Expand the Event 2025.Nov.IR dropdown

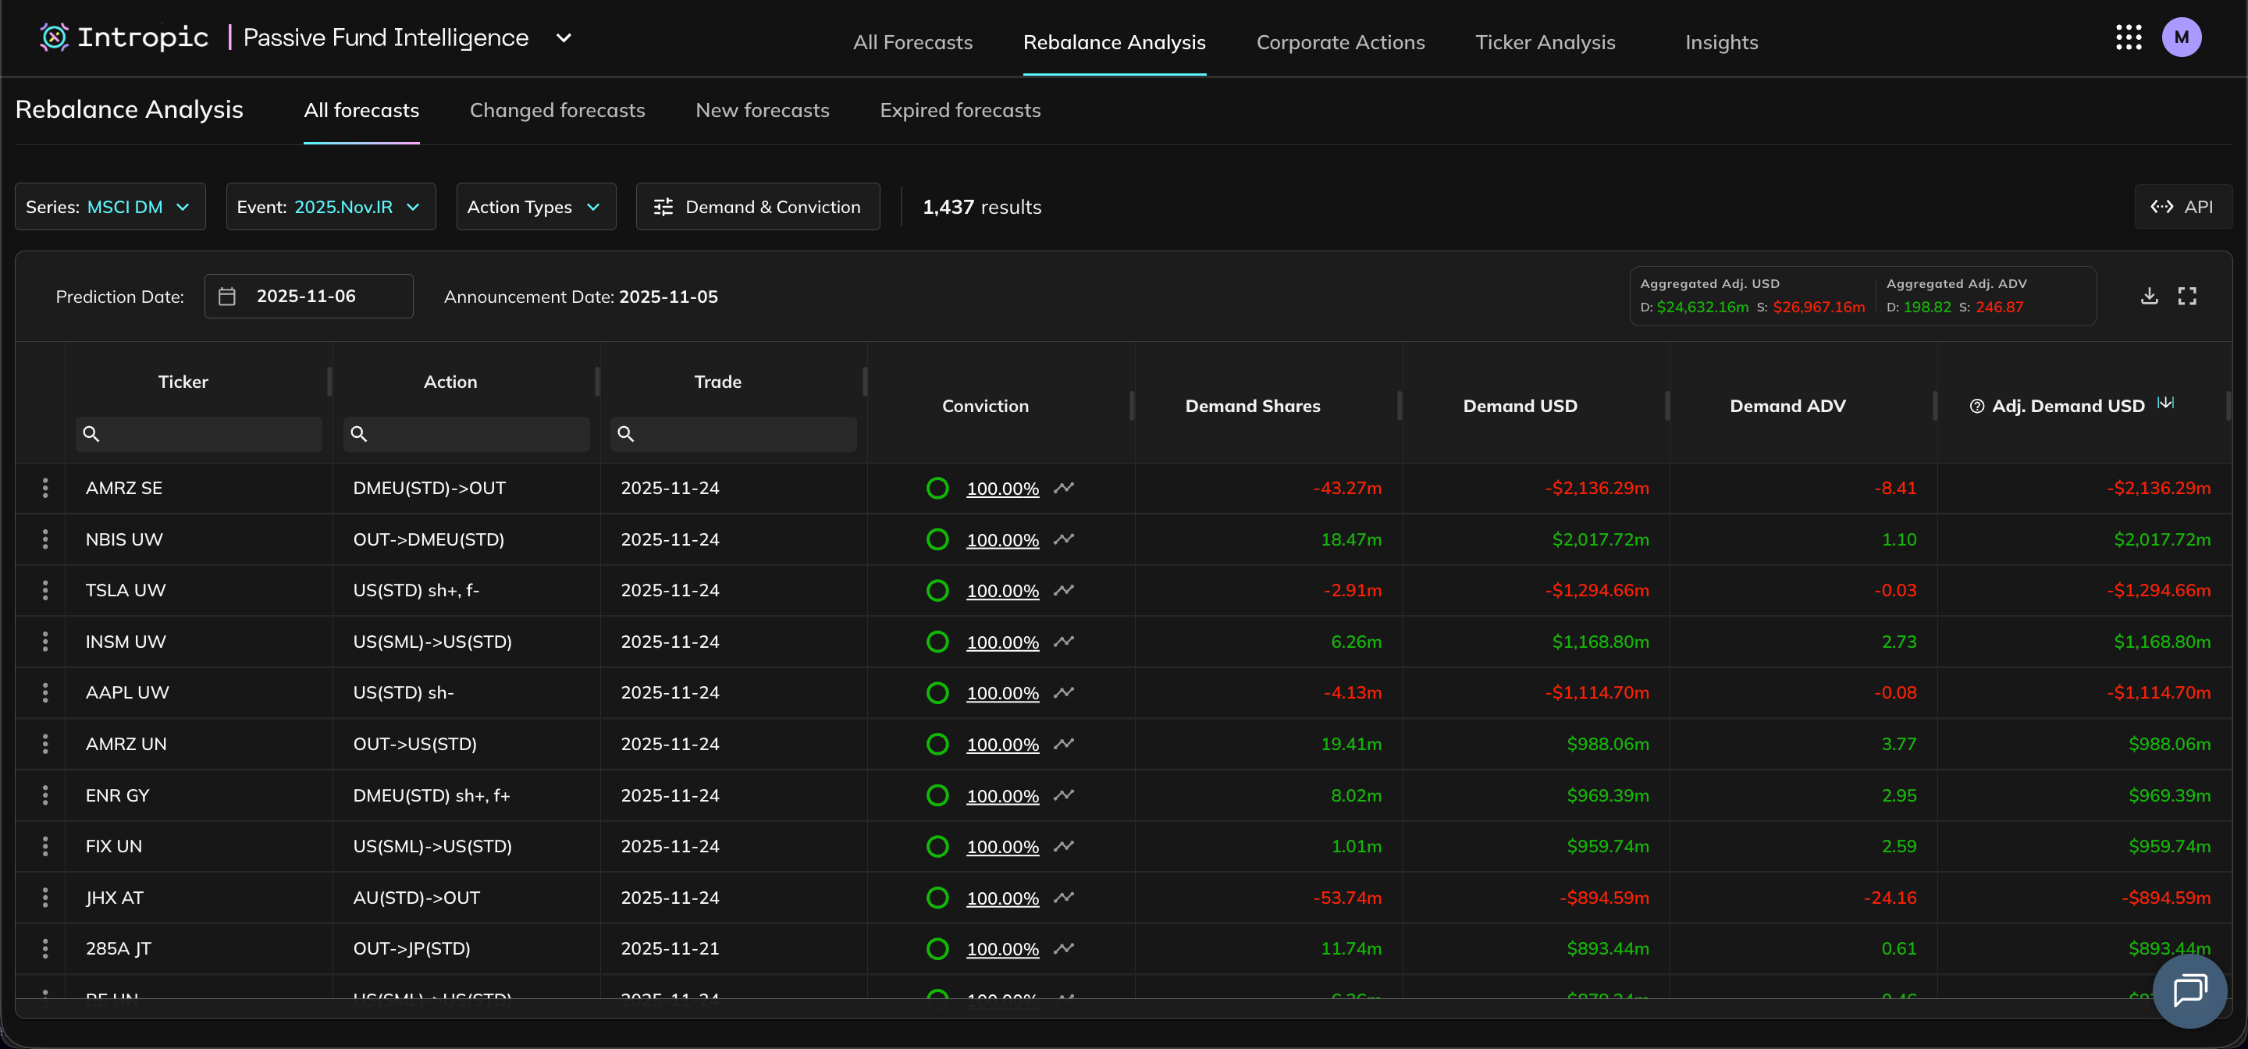pyautogui.click(x=331, y=207)
